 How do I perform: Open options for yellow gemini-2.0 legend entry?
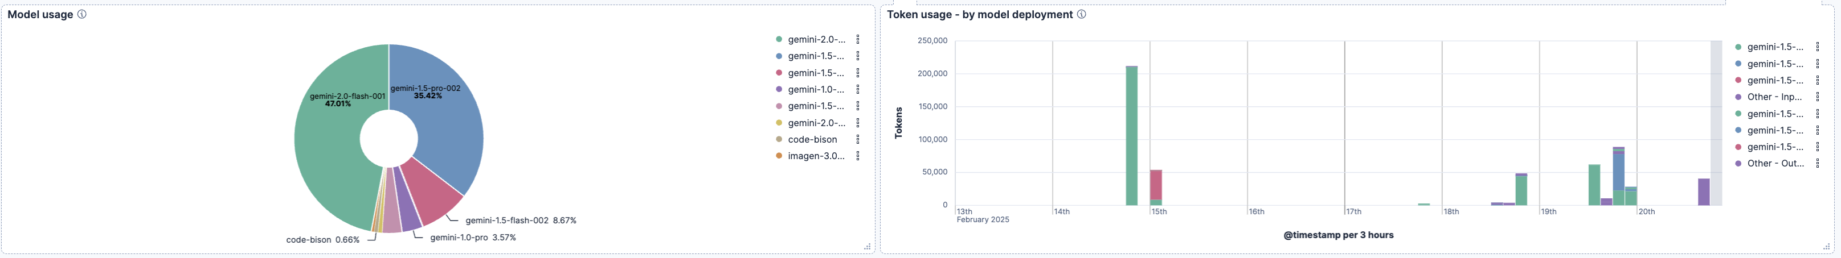(858, 123)
